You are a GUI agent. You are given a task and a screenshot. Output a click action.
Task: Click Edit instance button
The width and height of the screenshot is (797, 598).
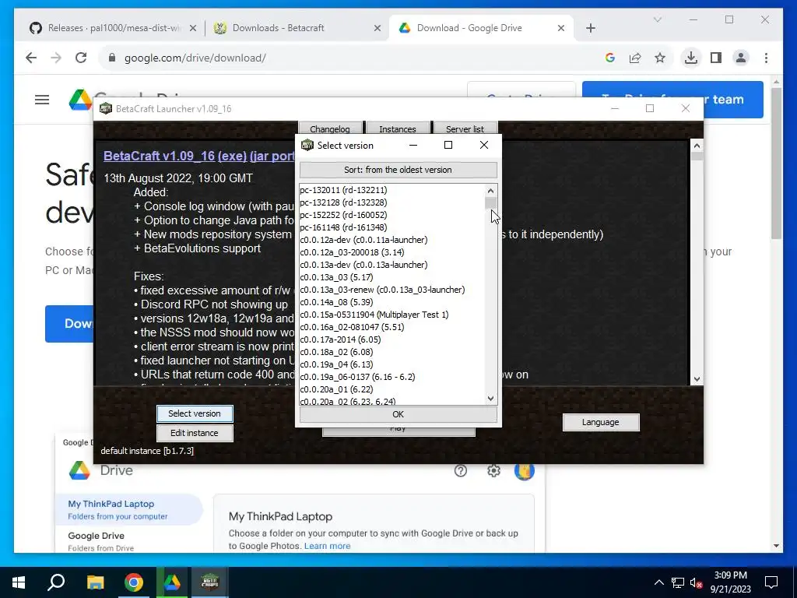[x=195, y=433]
